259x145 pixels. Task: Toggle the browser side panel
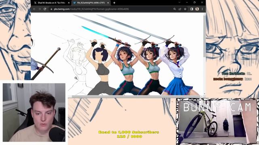point(191,9)
